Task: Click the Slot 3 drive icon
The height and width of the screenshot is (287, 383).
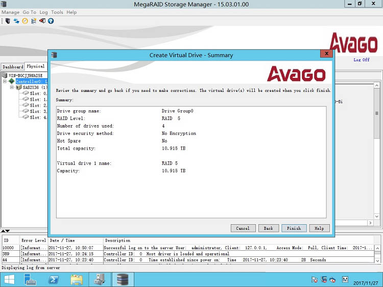Action: pyautogui.click(x=26, y=111)
